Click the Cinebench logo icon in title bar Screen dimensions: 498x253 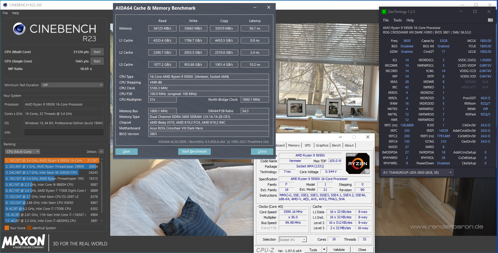[x=5, y=5]
